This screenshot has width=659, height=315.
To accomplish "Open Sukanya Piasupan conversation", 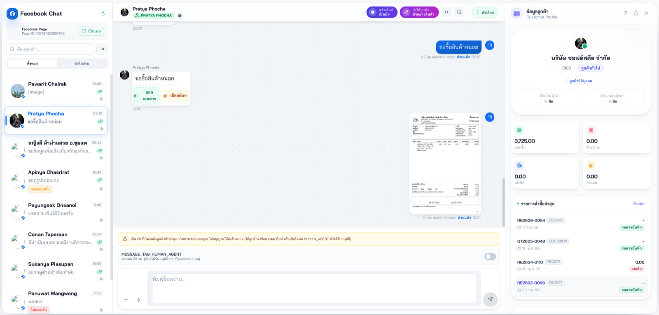I will (x=56, y=271).
